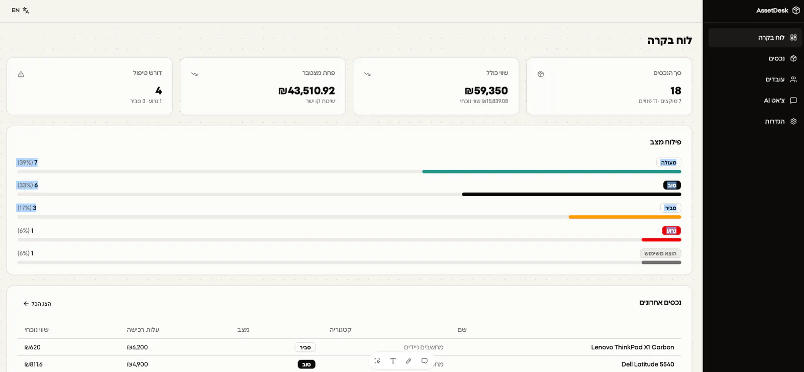Click the טוב badge in the Dell row
804x372 pixels.
(x=307, y=364)
